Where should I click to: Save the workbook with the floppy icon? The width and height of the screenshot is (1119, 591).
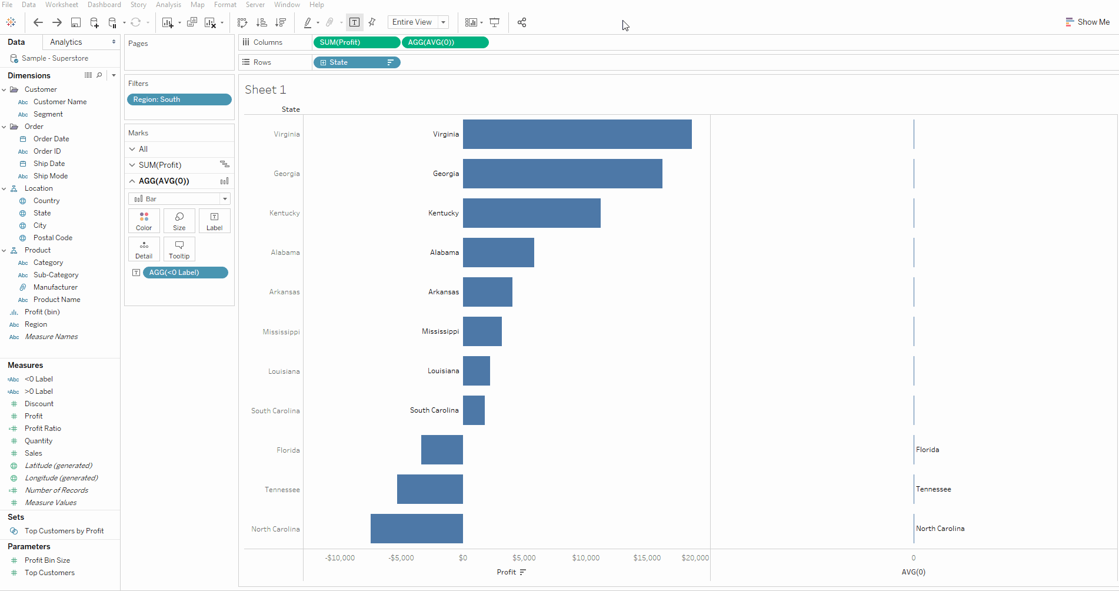[x=76, y=22]
